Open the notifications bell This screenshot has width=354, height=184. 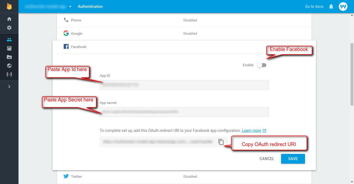pos(331,7)
